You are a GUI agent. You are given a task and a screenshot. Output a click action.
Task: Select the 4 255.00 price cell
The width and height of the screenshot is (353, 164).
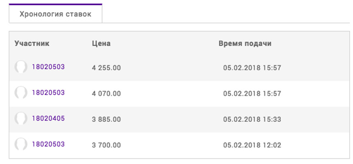[106, 68]
